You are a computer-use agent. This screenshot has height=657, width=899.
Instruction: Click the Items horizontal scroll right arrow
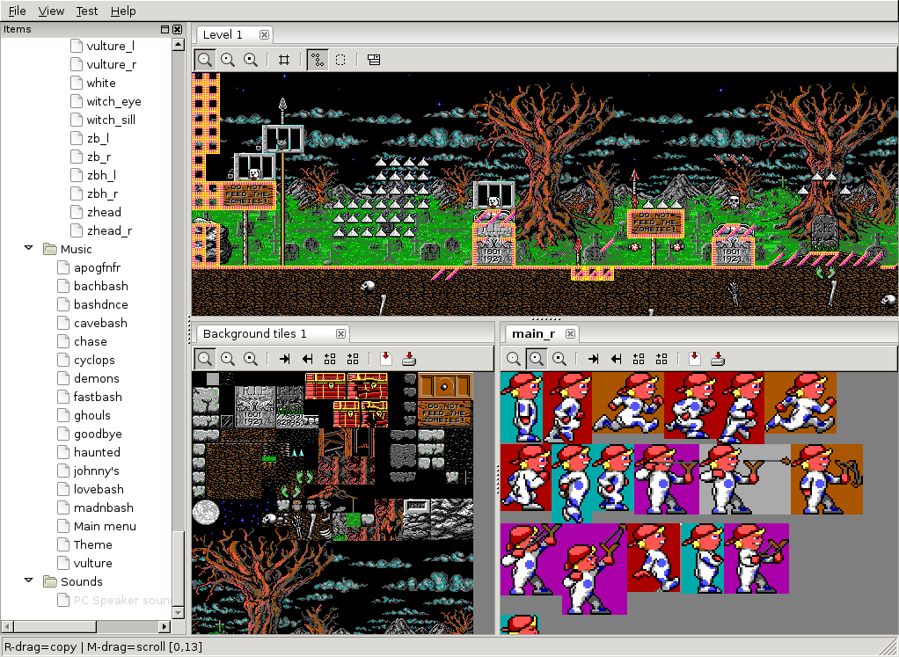click(x=164, y=626)
